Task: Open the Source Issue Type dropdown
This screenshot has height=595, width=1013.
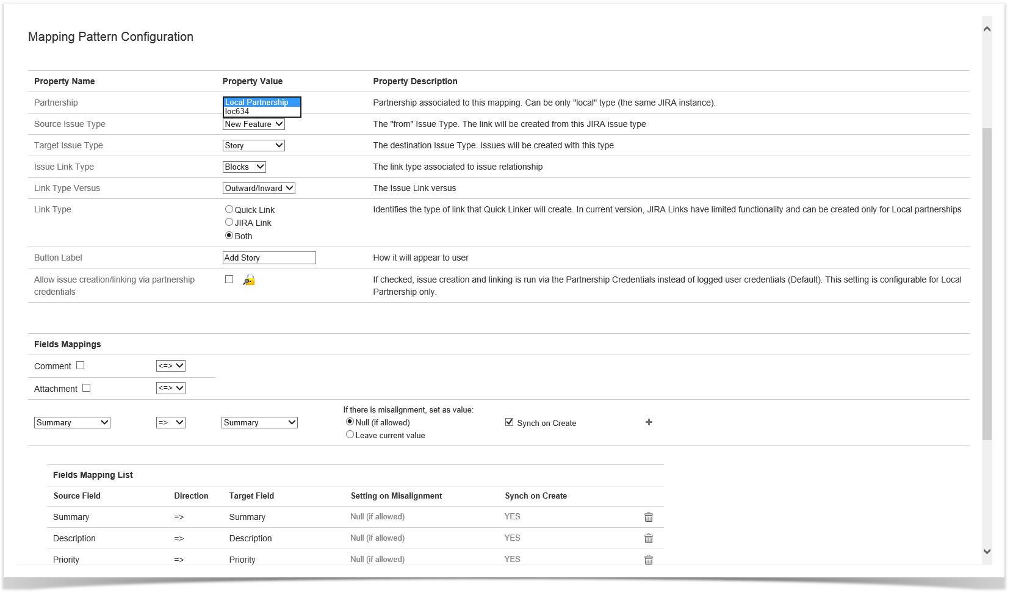Action: pos(254,124)
